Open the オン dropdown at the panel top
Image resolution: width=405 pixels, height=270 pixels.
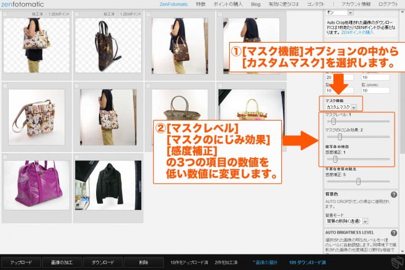coord(340,12)
